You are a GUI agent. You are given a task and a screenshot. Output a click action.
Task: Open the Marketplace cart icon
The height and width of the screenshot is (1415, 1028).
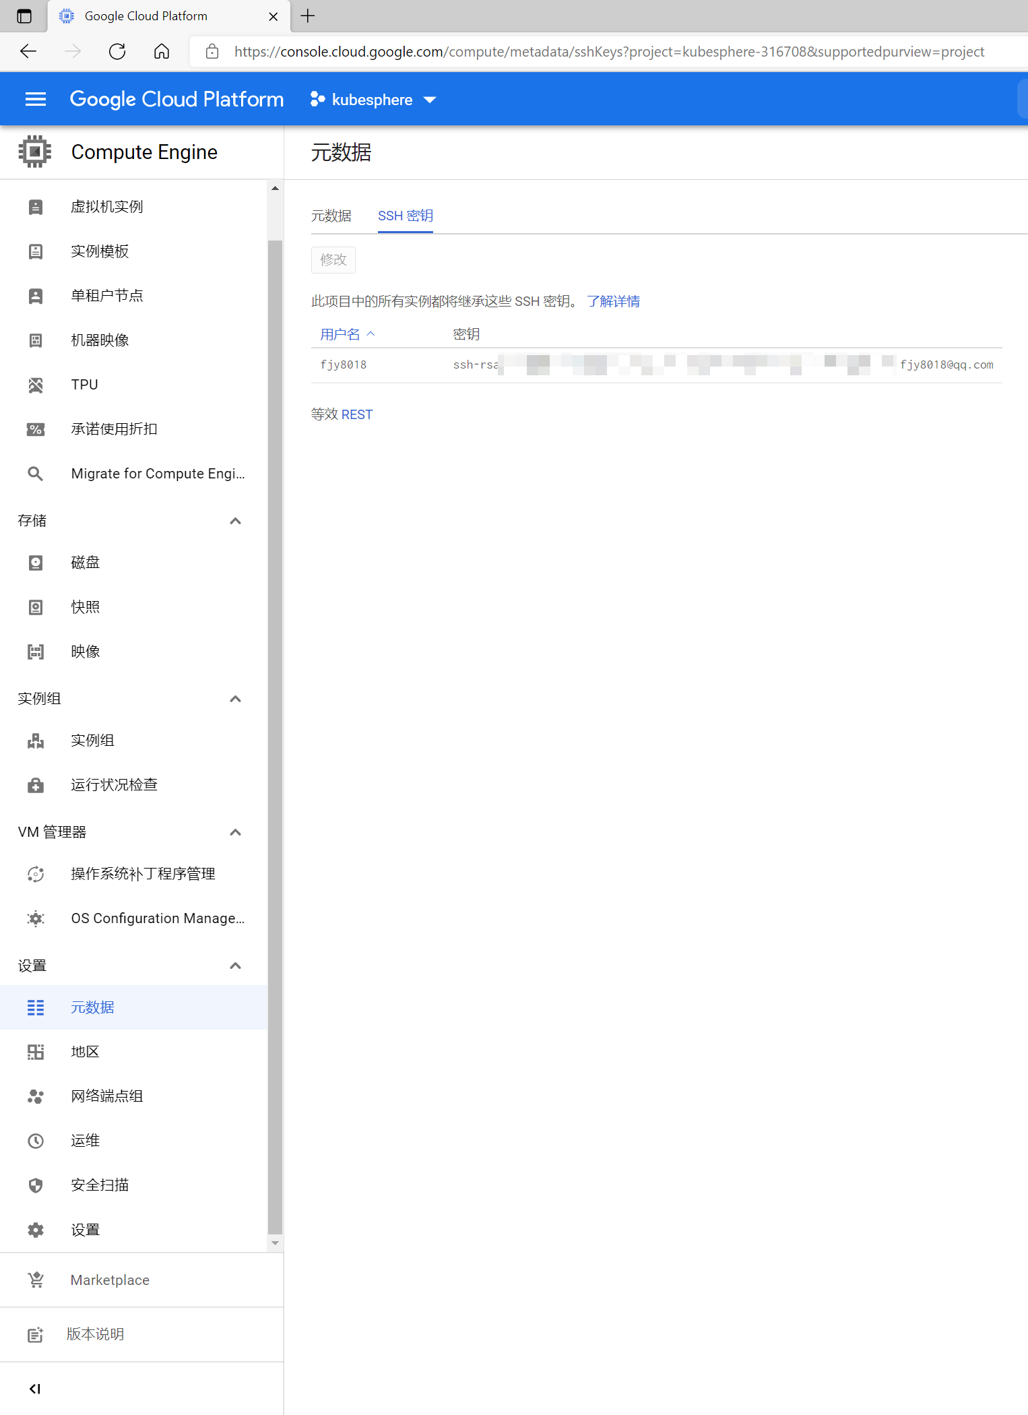point(36,1280)
